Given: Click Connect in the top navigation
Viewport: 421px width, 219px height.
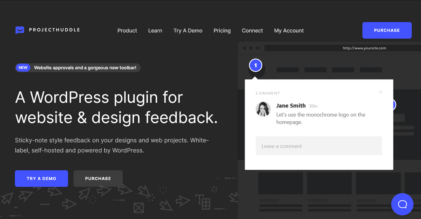Looking at the screenshot, I should (252, 31).
